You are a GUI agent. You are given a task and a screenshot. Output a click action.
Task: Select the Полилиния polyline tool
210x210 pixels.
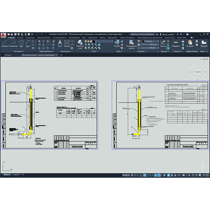tap(13, 43)
